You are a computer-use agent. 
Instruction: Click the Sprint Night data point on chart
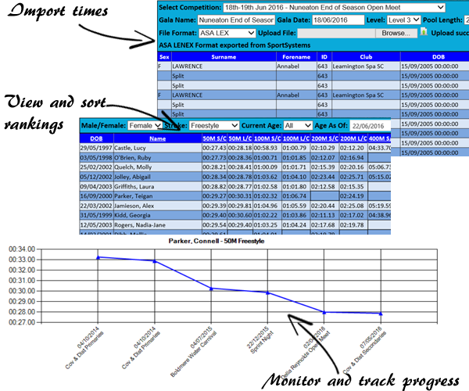tap(267, 292)
